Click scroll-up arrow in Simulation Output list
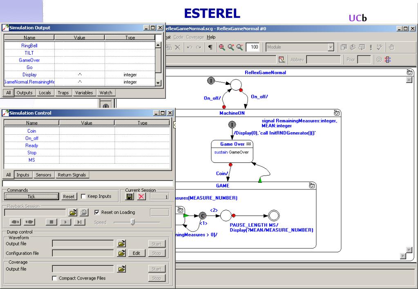The width and height of the screenshot is (418, 289). (158, 45)
